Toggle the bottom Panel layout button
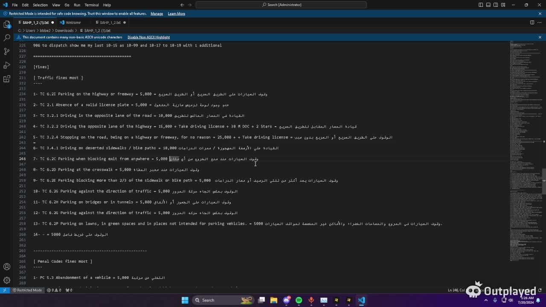 pos(488,5)
